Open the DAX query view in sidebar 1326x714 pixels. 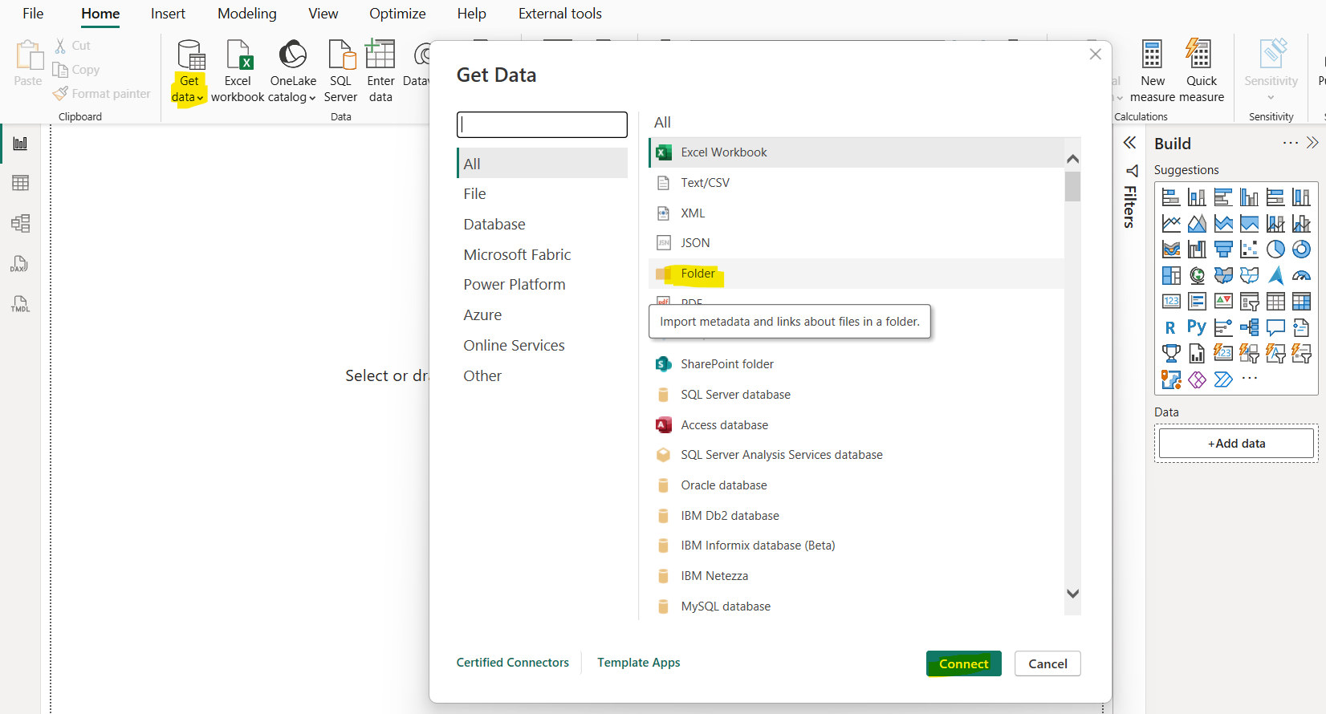click(20, 264)
